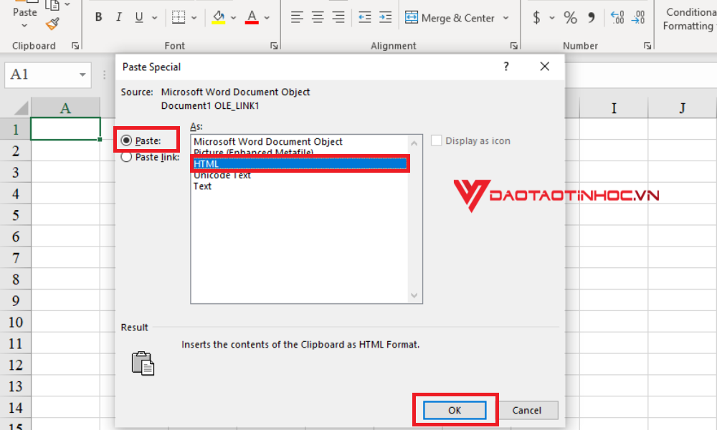The height and width of the screenshot is (430, 717).
Task: Align text right
Action: (338, 17)
